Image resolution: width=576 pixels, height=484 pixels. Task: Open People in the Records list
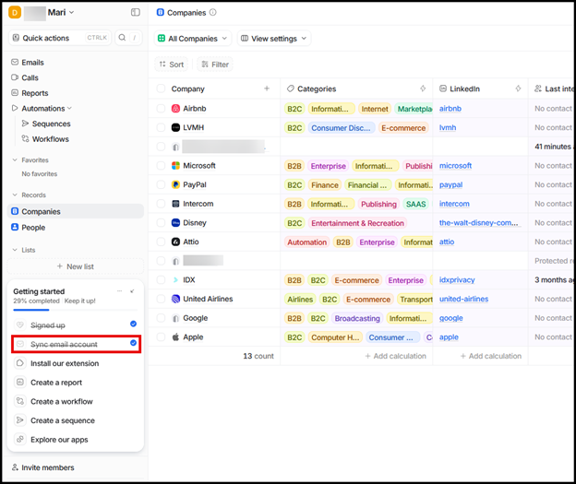pos(33,228)
